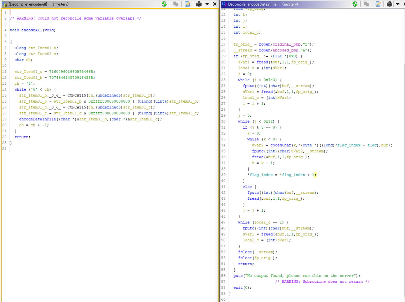The height and width of the screenshot is (302, 405).
Task: Click 'char ch;' declaration line
Action: coord(24,60)
